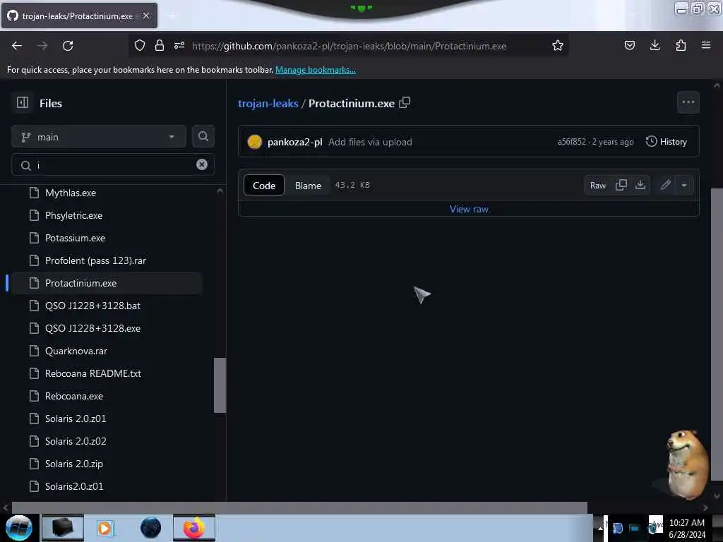This screenshot has width=723, height=542.
Task: Open the browser hamburger menu
Action: point(705,45)
